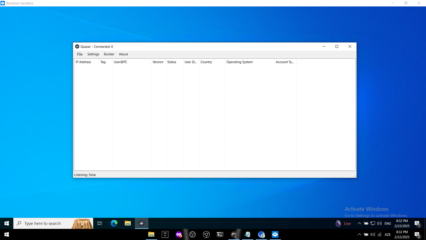Open the notepad icon on the host taskbar
The width and height of the screenshot is (426, 240).
click(x=247, y=235)
